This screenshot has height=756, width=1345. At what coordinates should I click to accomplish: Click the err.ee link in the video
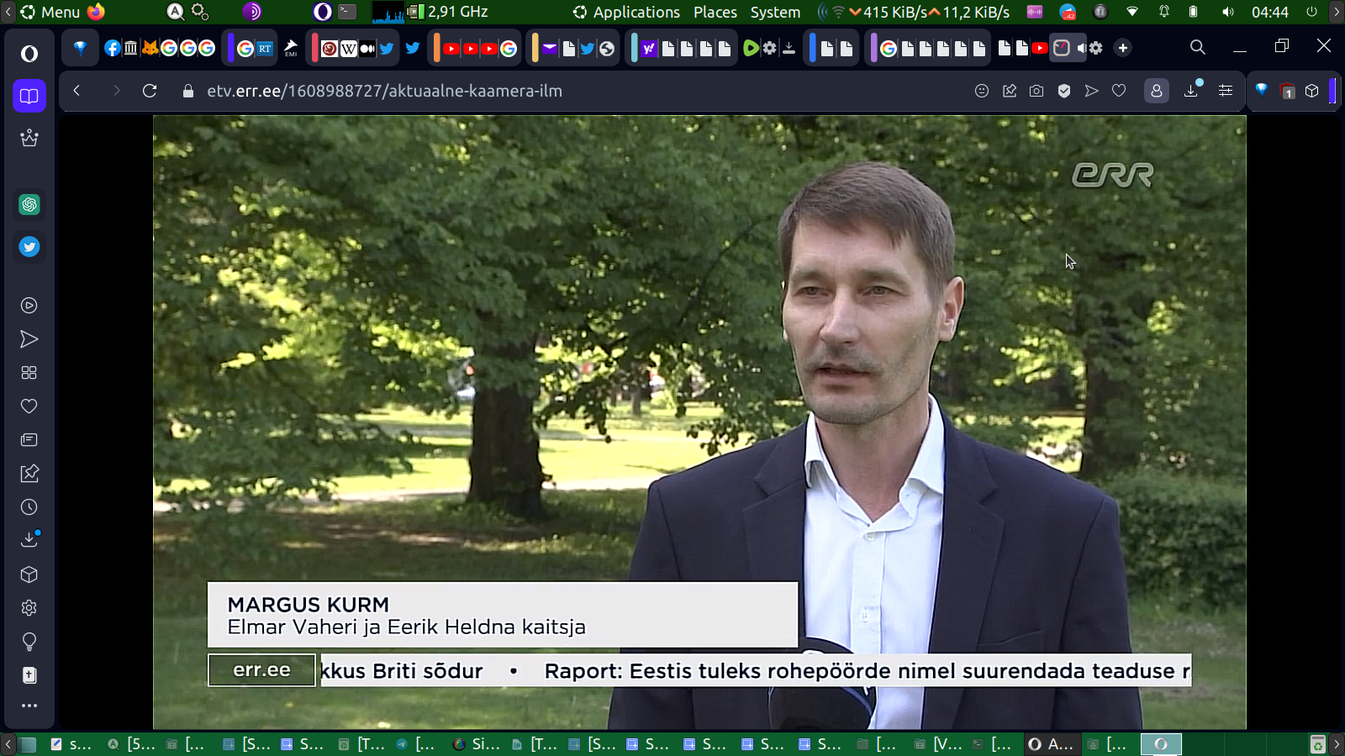point(261,670)
